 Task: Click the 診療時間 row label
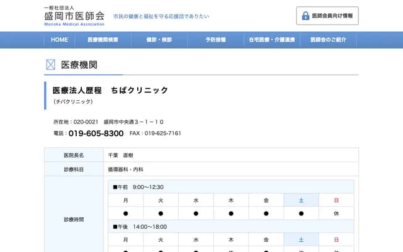point(74,220)
